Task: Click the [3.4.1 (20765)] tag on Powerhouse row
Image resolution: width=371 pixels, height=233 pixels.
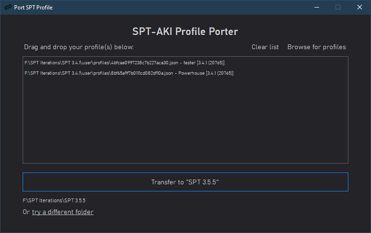Action: pos(219,73)
